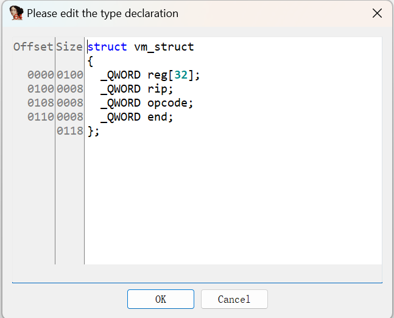Click the Size column header

pos(69,47)
